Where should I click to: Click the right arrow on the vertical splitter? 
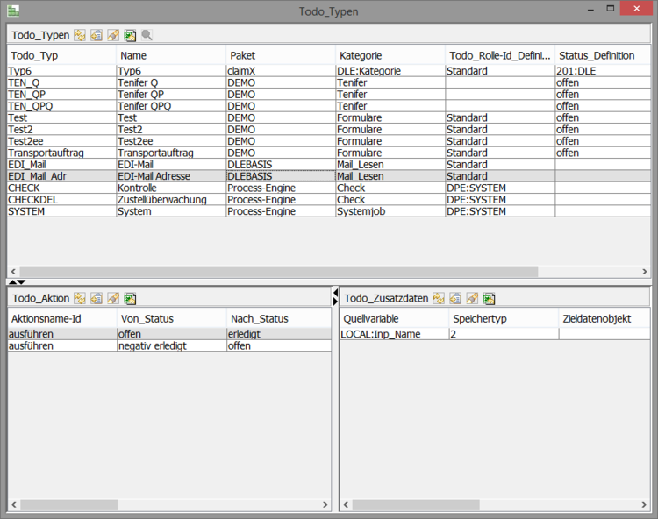pyautogui.click(x=335, y=302)
